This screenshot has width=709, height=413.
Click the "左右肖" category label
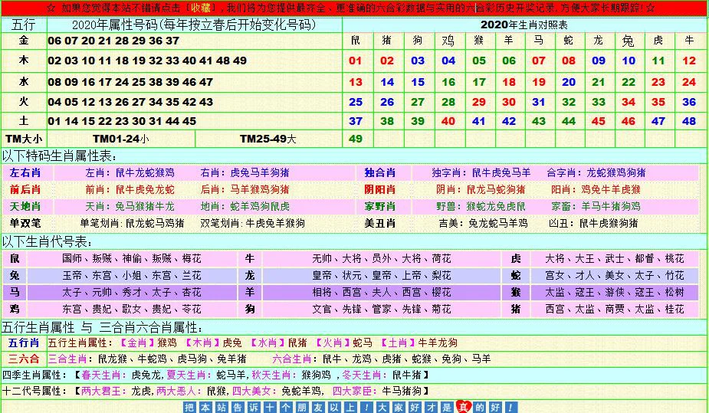(25, 173)
